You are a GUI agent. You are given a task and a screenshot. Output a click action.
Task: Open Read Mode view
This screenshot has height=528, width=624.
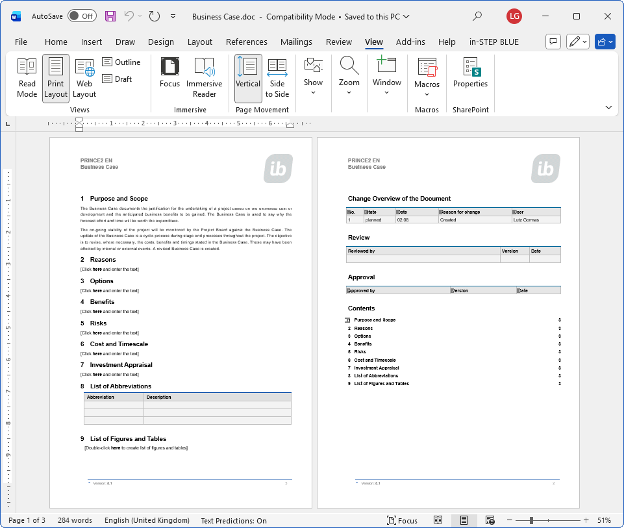point(27,78)
